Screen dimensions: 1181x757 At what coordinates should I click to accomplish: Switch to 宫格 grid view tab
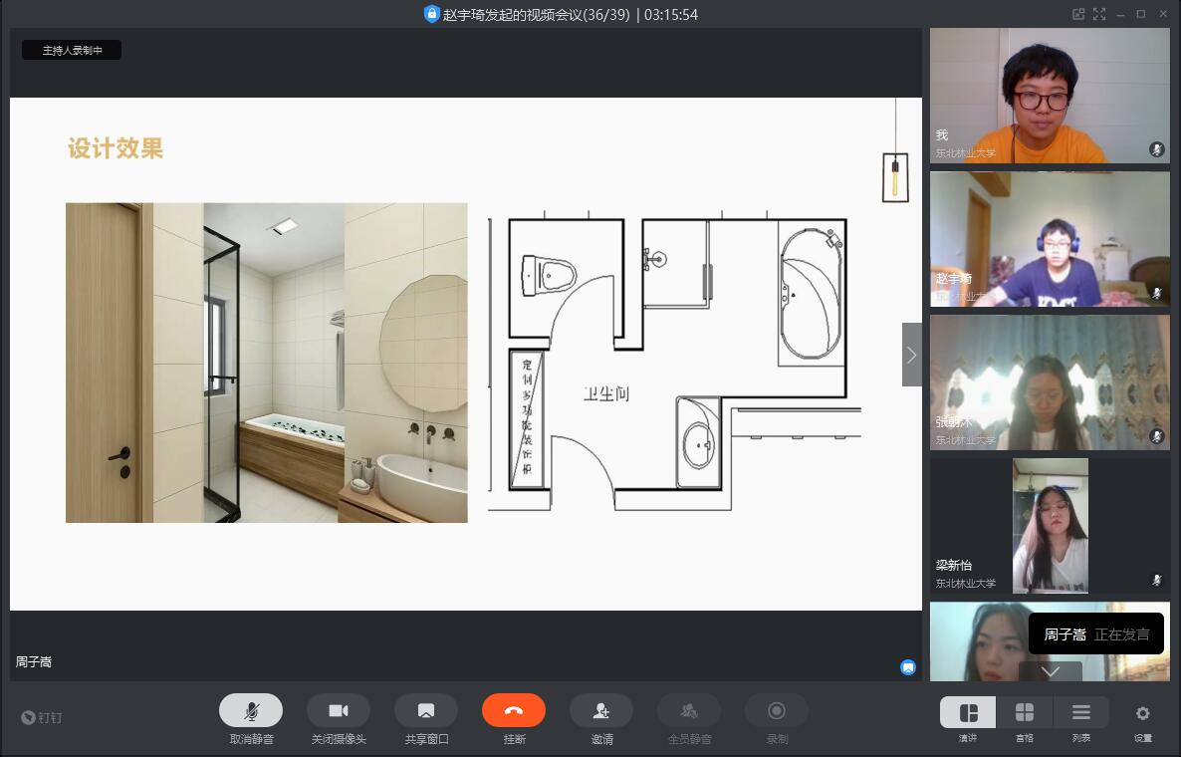point(1025,713)
